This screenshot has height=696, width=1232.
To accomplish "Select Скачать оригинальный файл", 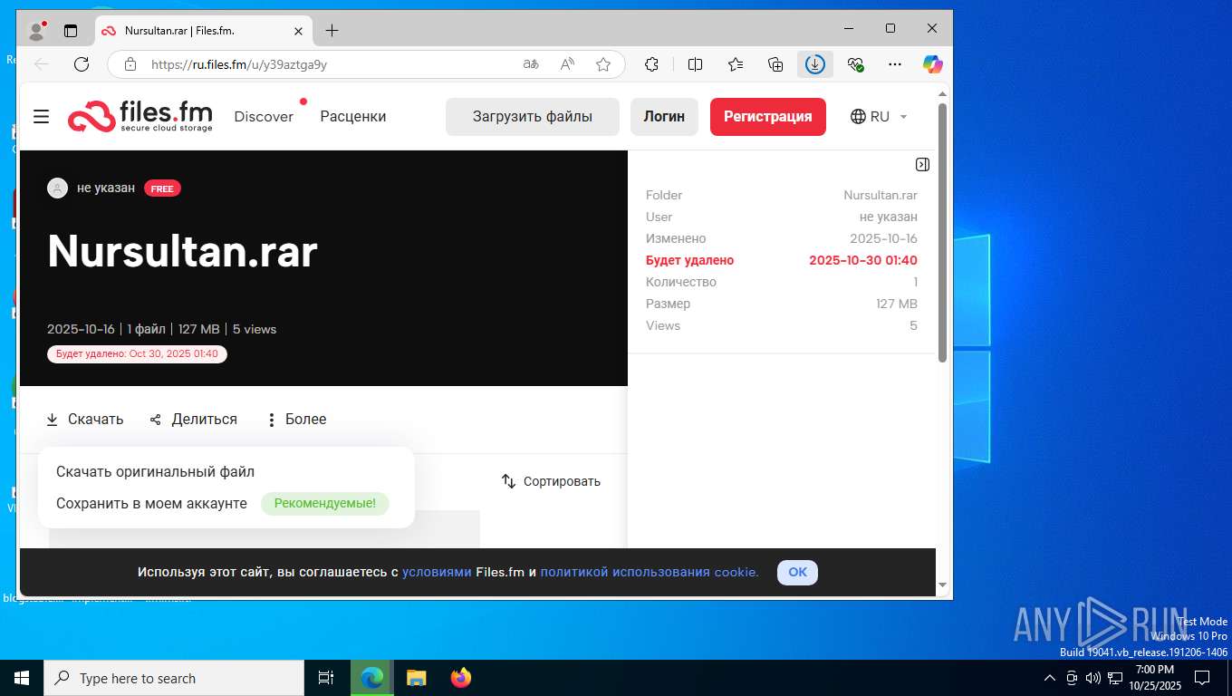I will 155,472.
